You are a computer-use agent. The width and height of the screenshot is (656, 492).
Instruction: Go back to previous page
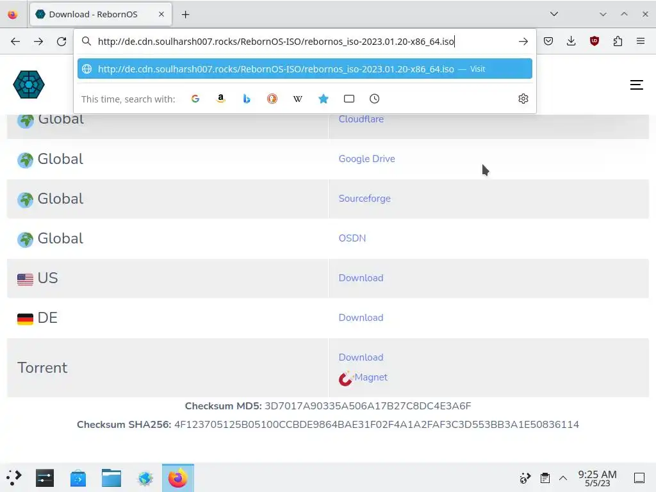point(15,42)
